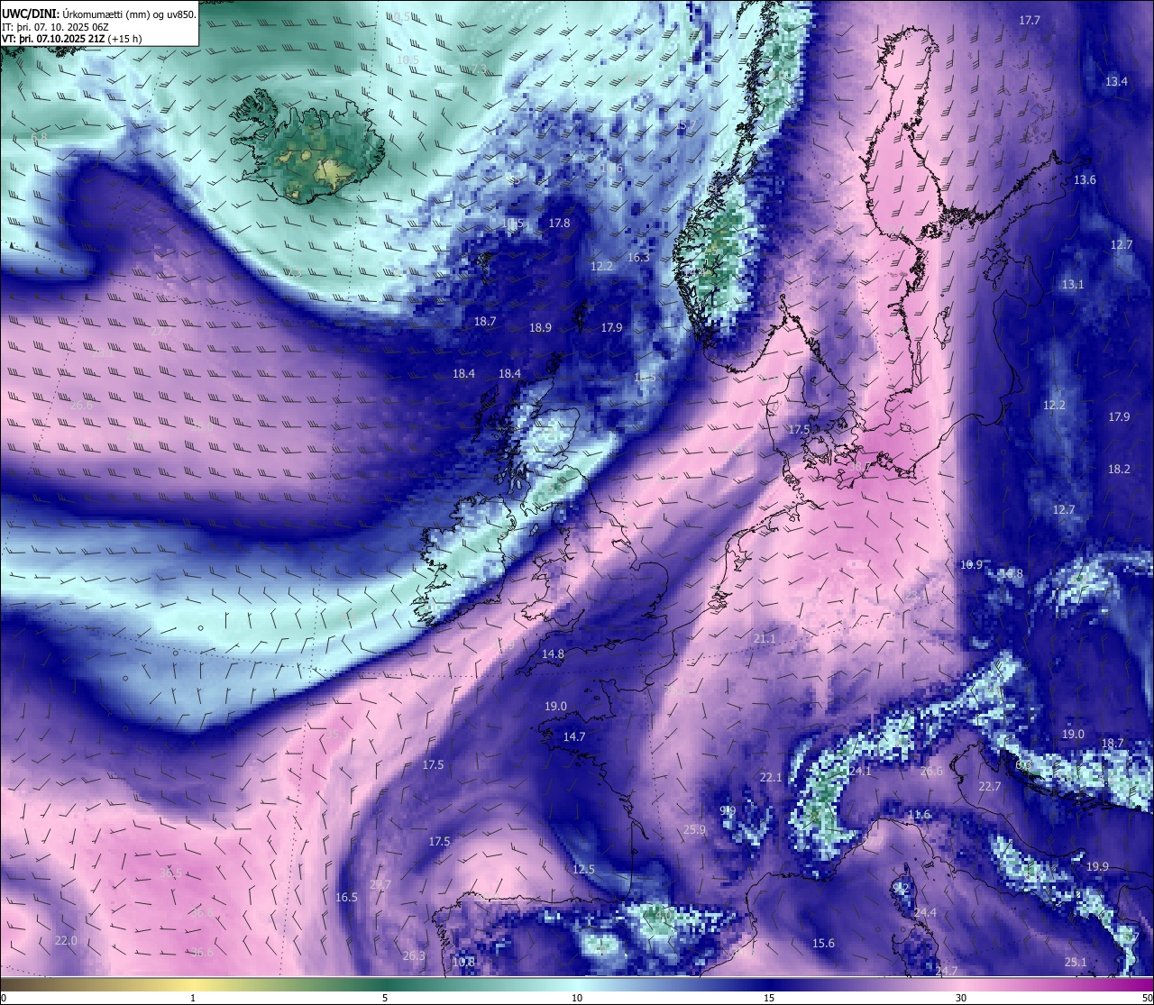Click the UWC/DINI Úrkomumætti title text
The height and width of the screenshot is (1005, 1154).
point(99,14)
